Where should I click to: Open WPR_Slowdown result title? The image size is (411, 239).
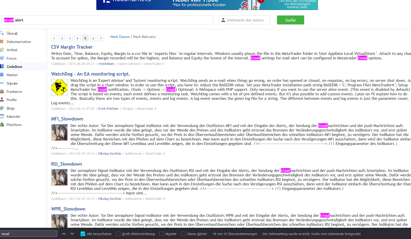[x=68, y=209]
